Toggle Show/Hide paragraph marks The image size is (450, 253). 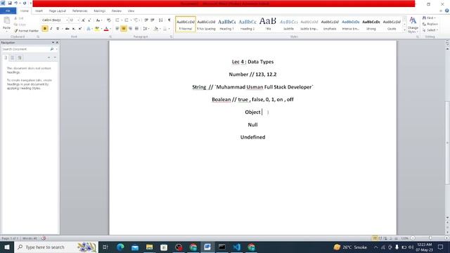(x=169, y=20)
